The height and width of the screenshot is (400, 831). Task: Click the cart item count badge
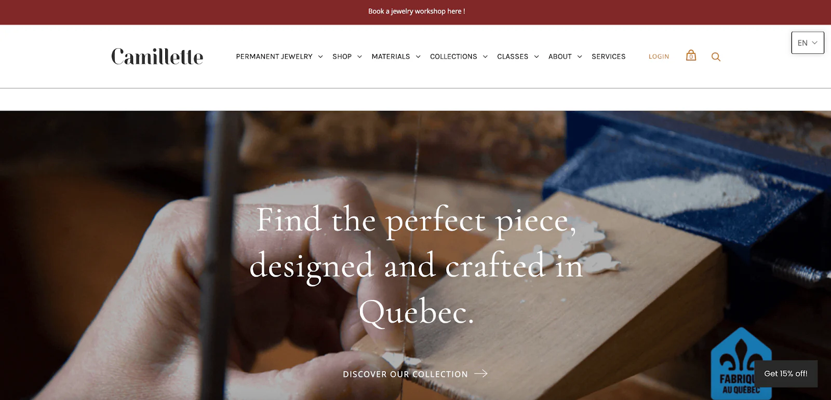coord(691,57)
